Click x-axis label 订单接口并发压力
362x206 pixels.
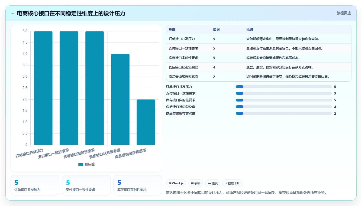click(30, 153)
